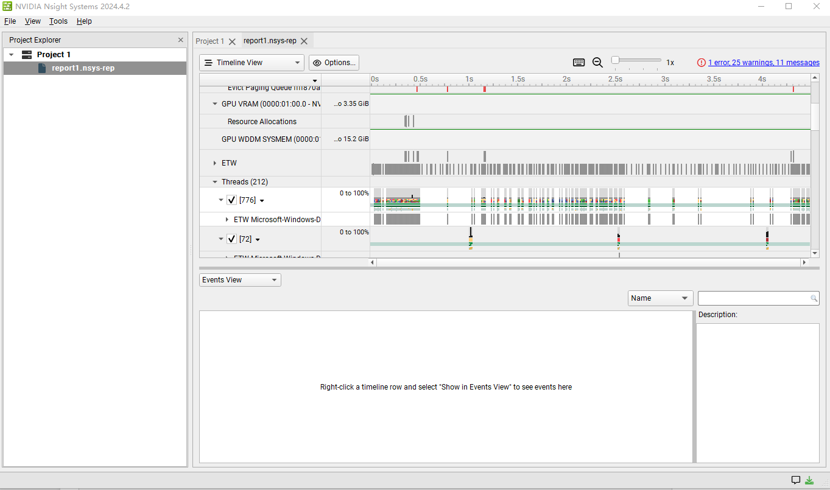
Task: Open the View menu
Action: (x=33, y=21)
